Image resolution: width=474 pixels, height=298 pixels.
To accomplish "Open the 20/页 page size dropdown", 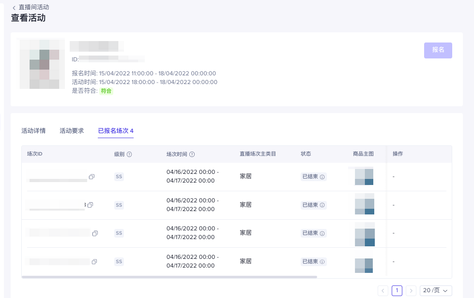I will tap(436, 290).
